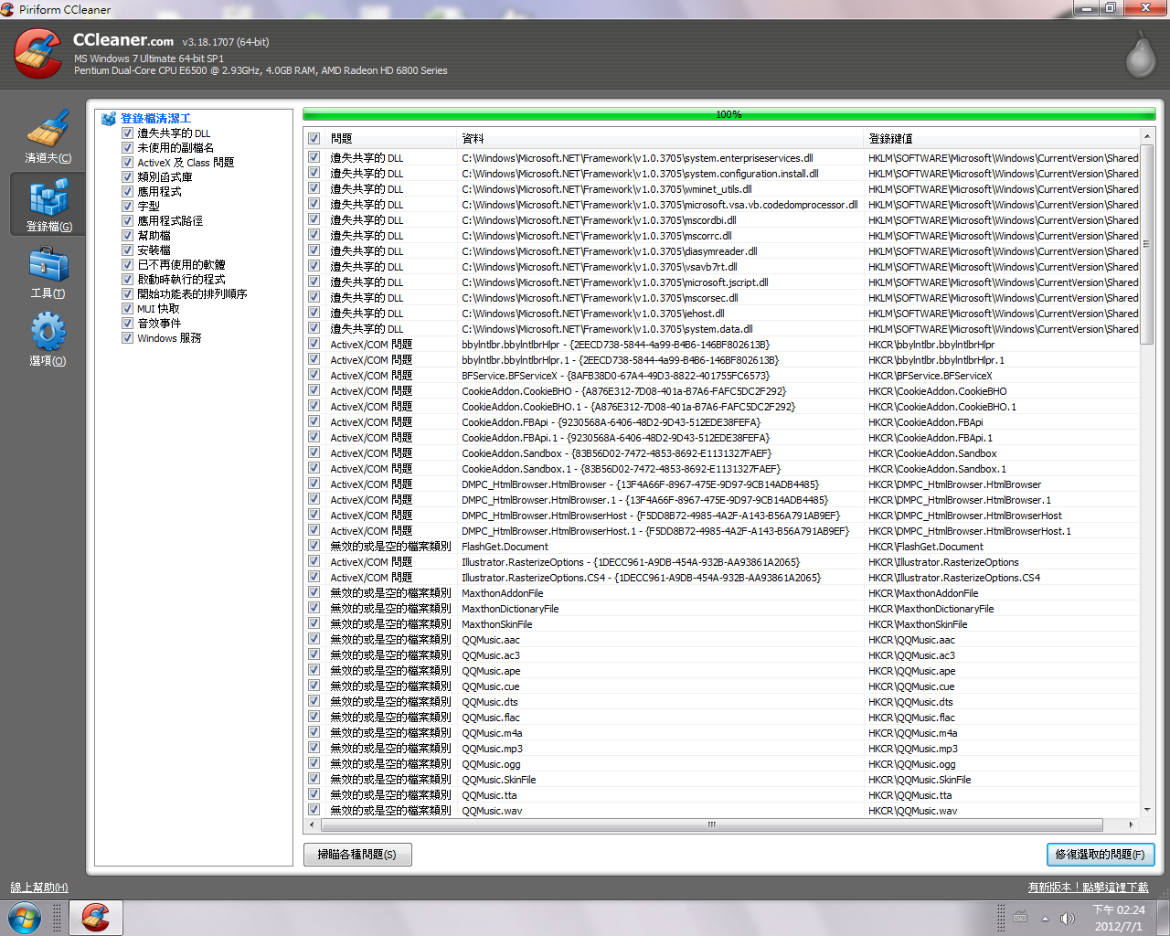This screenshot has width=1170, height=936.
Task: Click vertical scrollbar down arrow
Action: (1147, 810)
